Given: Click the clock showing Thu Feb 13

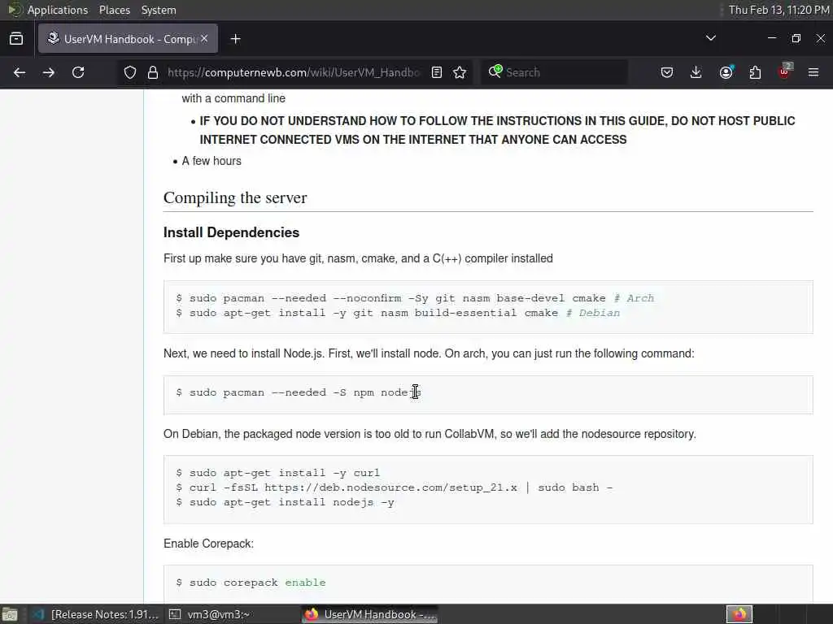Looking at the screenshot, I should (x=778, y=10).
